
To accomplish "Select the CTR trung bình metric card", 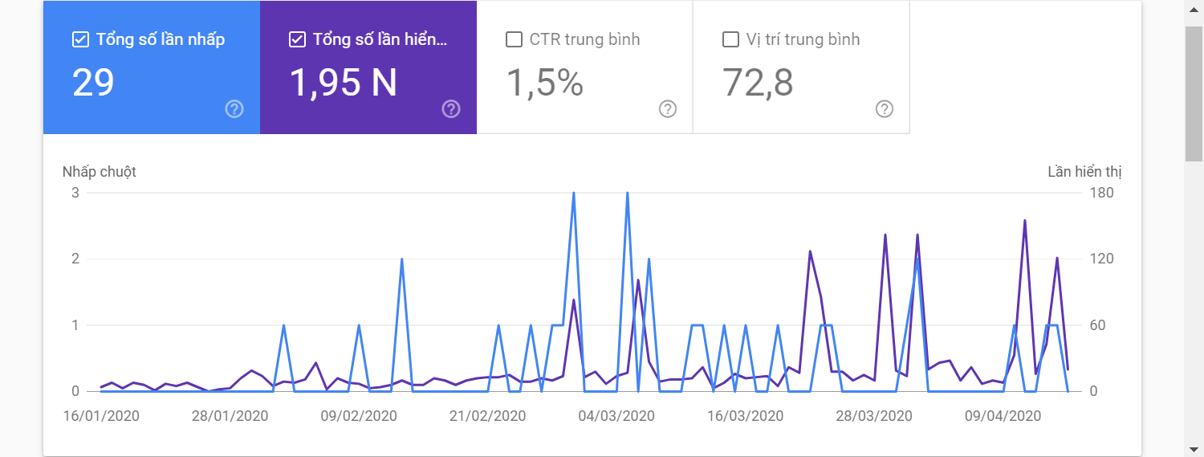I will click(x=584, y=67).
